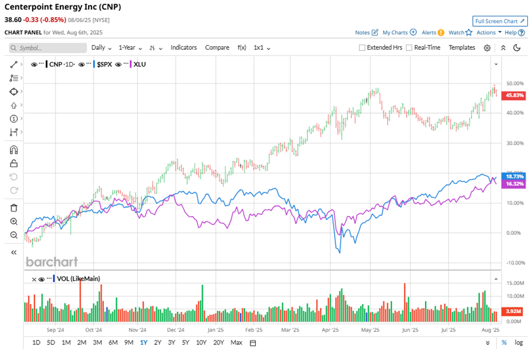This screenshot has height=352, width=529.
Task: Redo the last chart action
Action: (13, 190)
